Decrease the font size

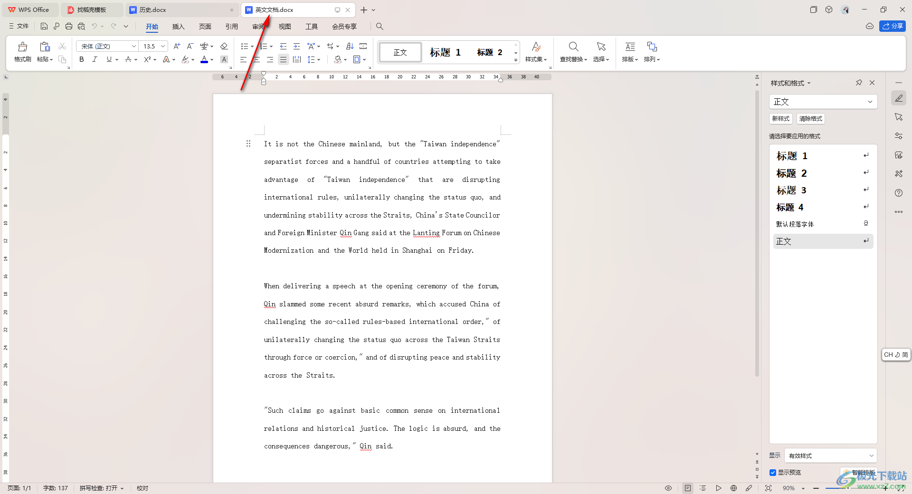click(x=190, y=46)
